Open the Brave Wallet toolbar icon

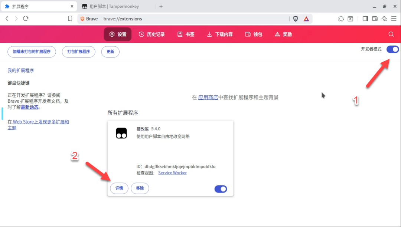point(375,19)
